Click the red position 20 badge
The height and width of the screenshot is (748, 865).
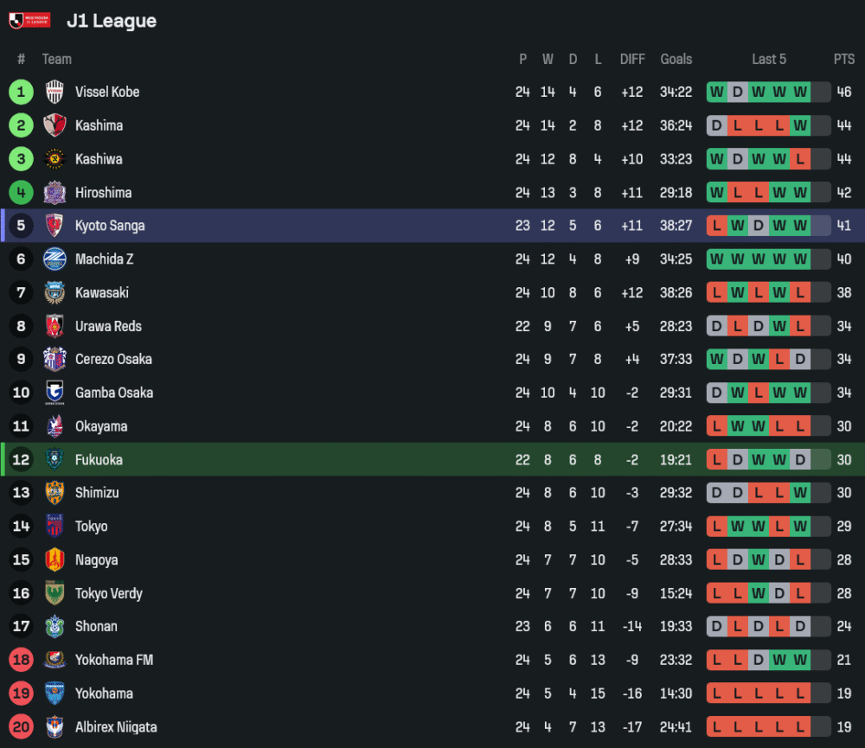point(21,727)
